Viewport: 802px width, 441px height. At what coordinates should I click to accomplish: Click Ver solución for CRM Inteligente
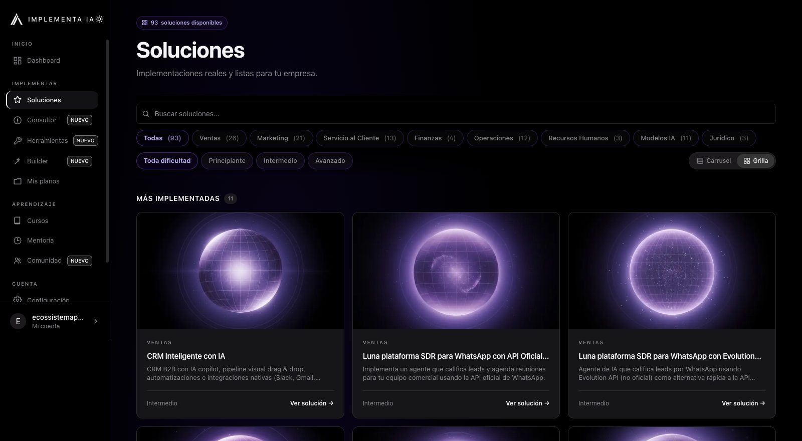pos(312,403)
